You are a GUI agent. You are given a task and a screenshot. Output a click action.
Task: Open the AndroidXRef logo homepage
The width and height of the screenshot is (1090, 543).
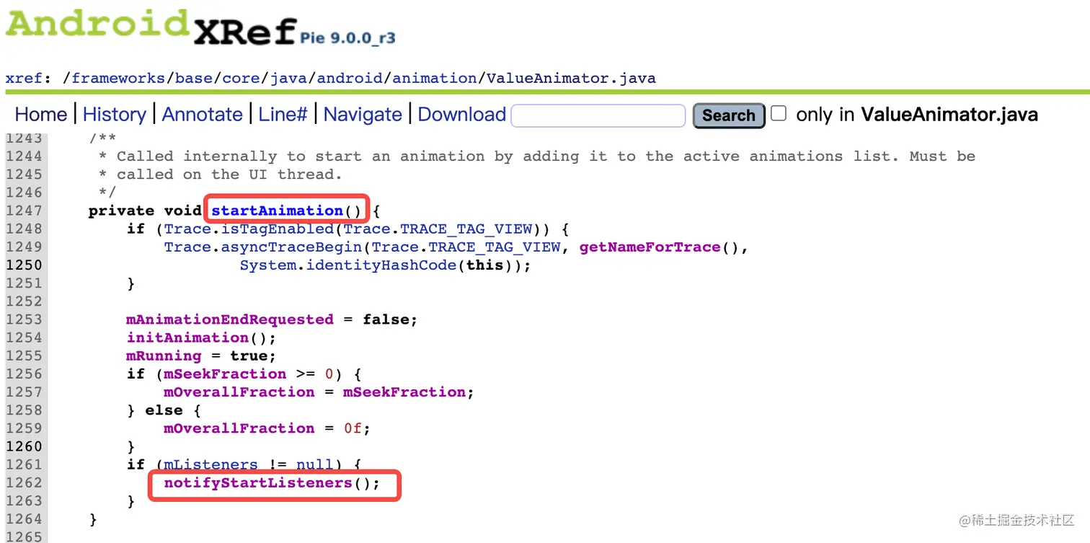151,27
